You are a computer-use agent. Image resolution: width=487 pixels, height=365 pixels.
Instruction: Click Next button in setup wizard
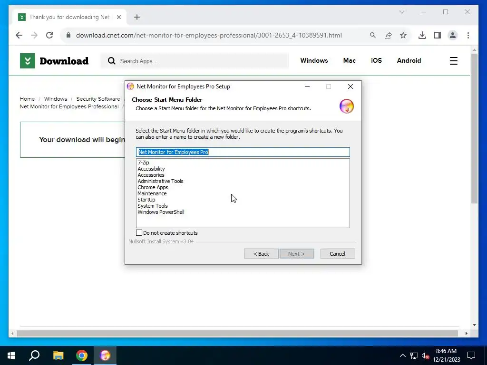coord(297,254)
